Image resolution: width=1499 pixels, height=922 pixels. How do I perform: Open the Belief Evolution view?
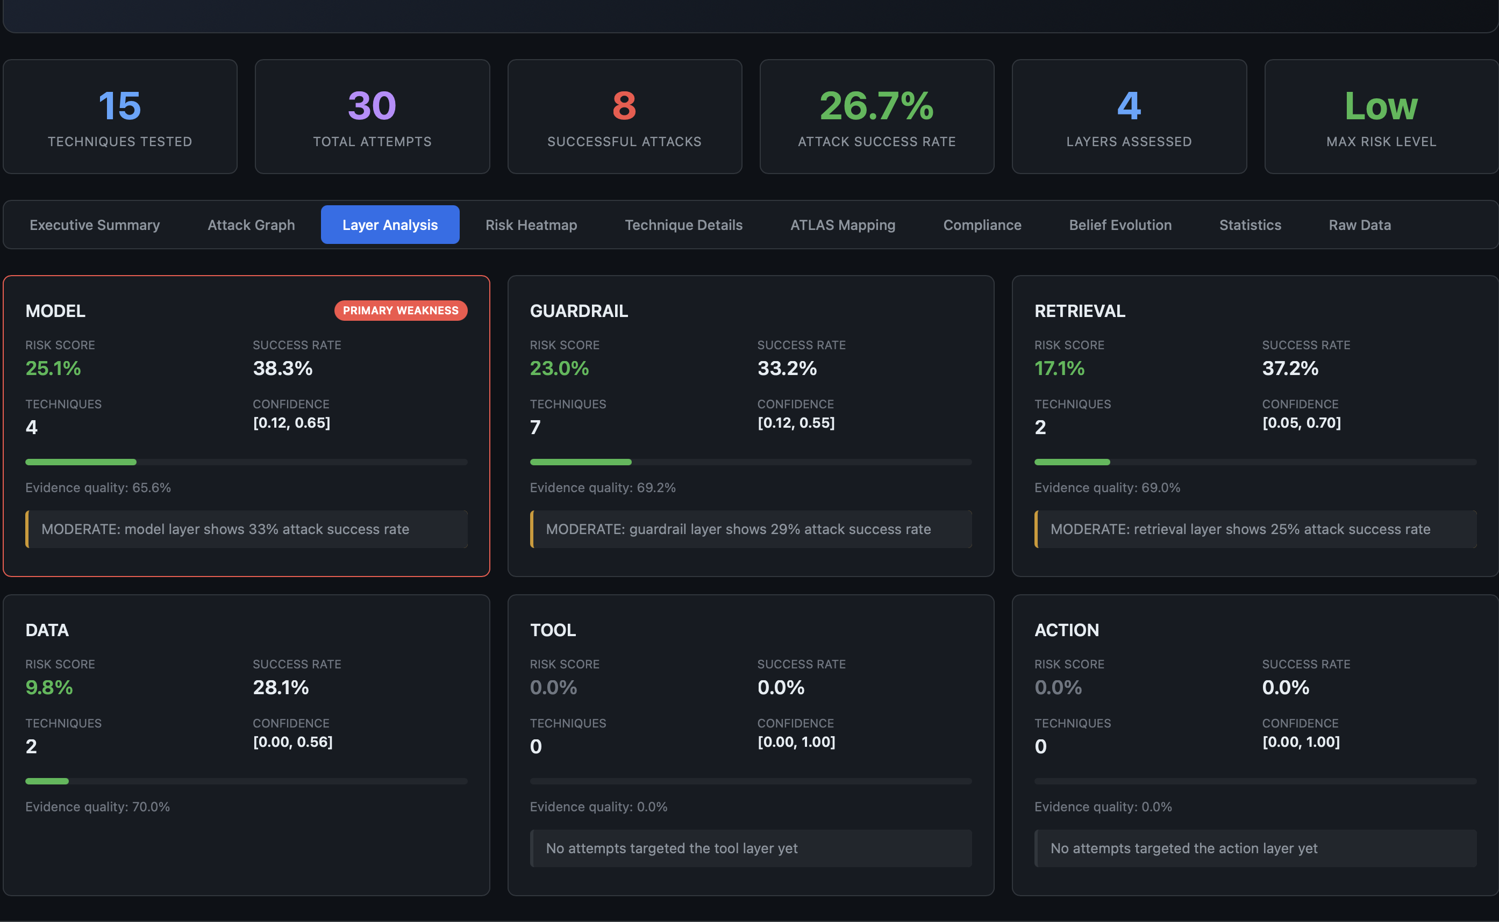1119,225
